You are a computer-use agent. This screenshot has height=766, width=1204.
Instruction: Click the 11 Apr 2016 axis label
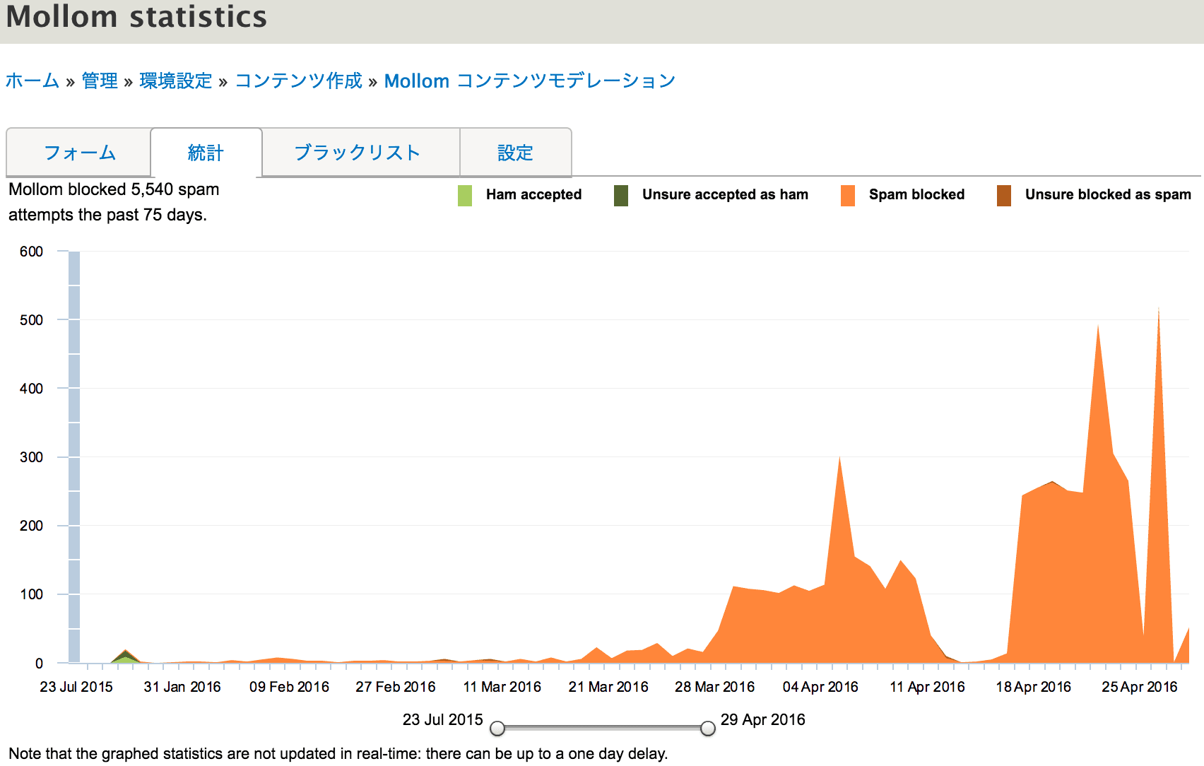(927, 687)
